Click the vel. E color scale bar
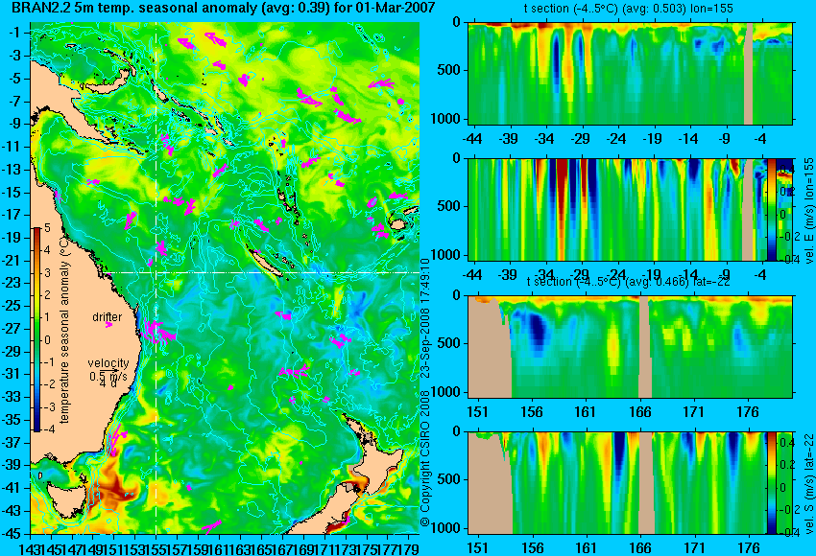 772,209
